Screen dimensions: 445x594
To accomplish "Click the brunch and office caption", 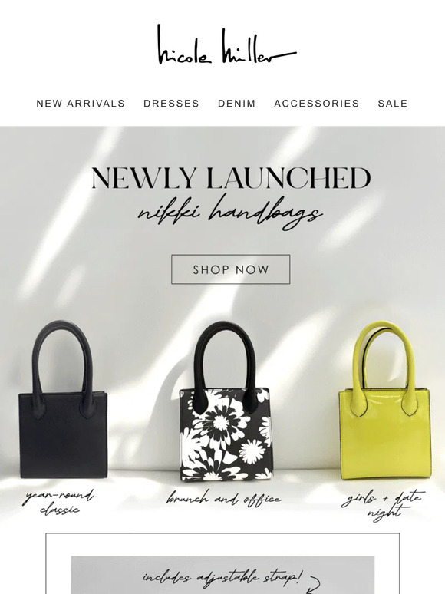I will (x=223, y=498).
